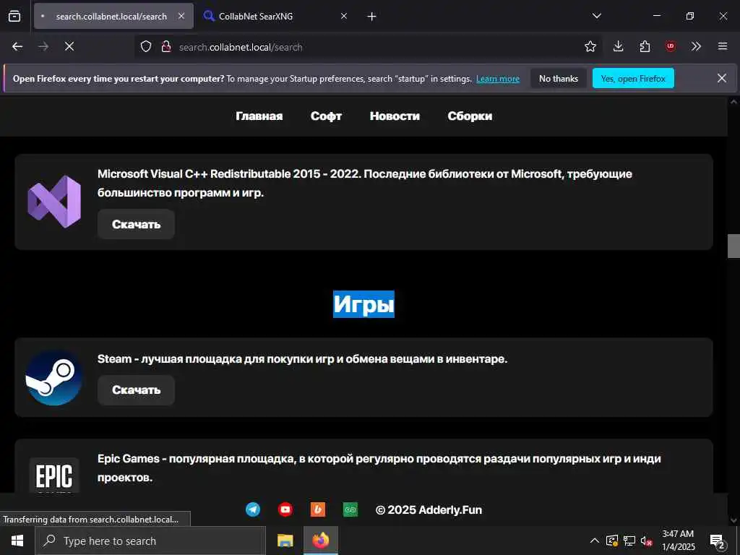Bookmark this page with the star icon
The width and height of the screenshot is (740, 555).
[x=590, y=46]
